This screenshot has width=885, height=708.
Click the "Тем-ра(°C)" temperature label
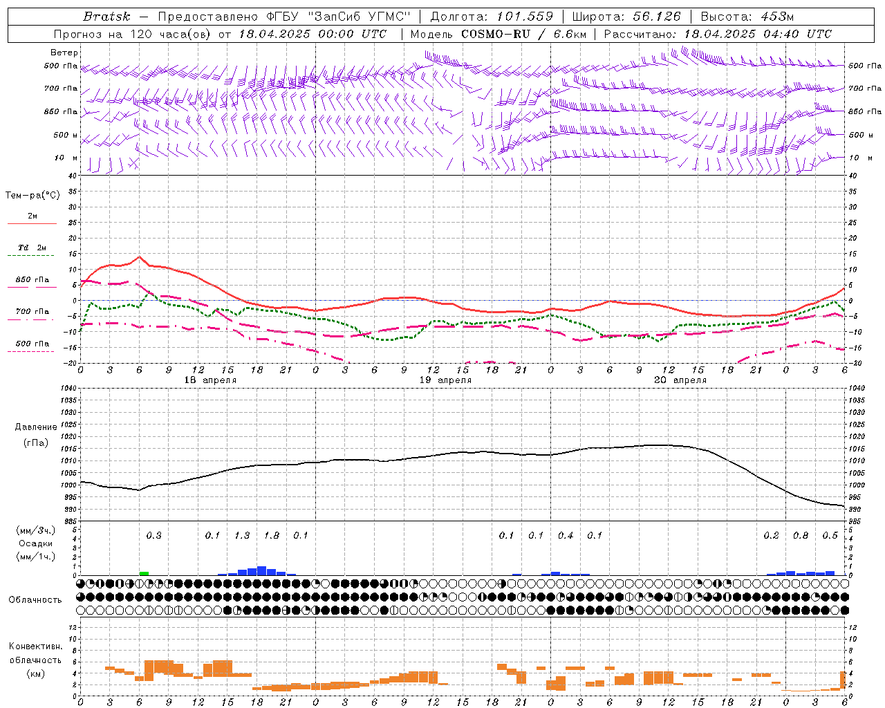[x=32, y=196]
